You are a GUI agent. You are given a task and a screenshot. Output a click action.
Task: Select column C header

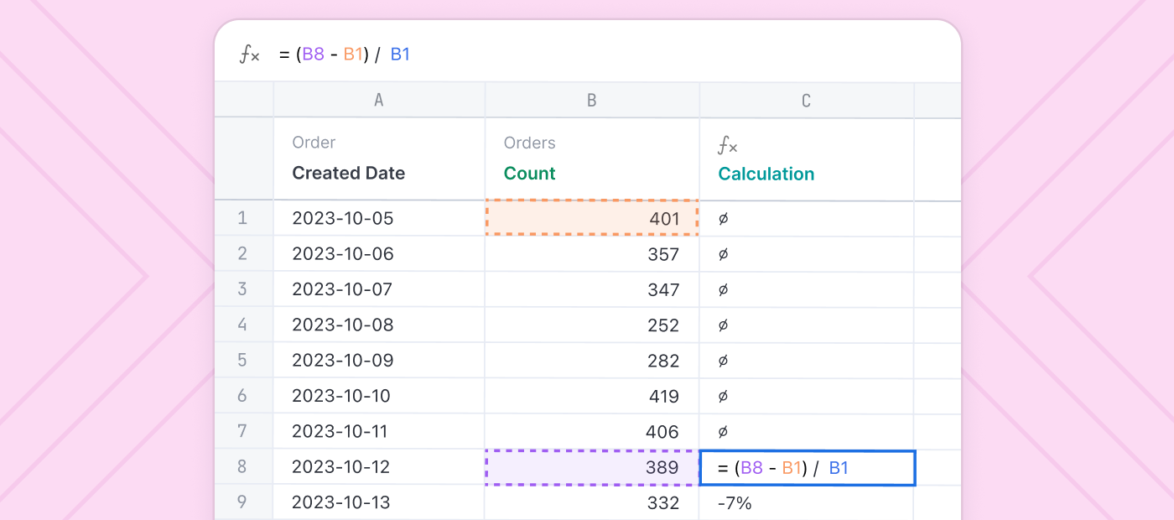pos(806,101)
